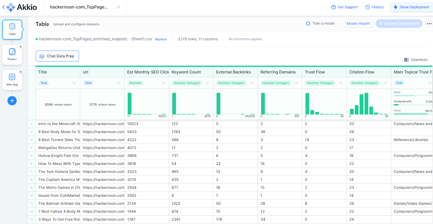Screen dimensions: 433x224
Task: Remove the Predict step with its X
Action: click(21, 47)
